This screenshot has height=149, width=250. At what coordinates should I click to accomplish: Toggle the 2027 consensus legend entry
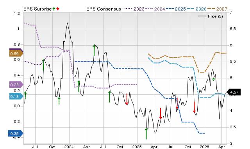[217, 9]
